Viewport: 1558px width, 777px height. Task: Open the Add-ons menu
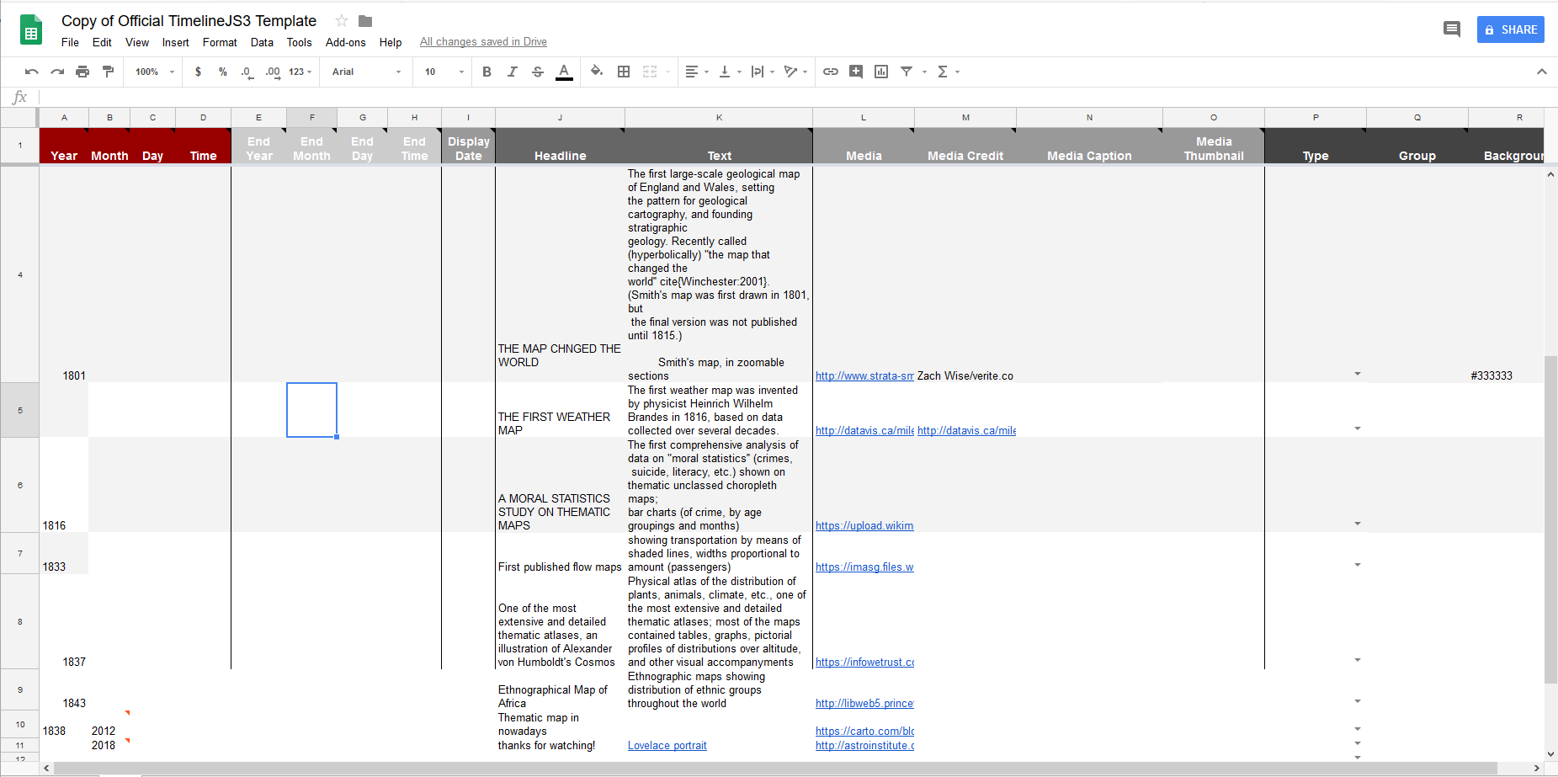pyautogui.click(x=345, y=42)
